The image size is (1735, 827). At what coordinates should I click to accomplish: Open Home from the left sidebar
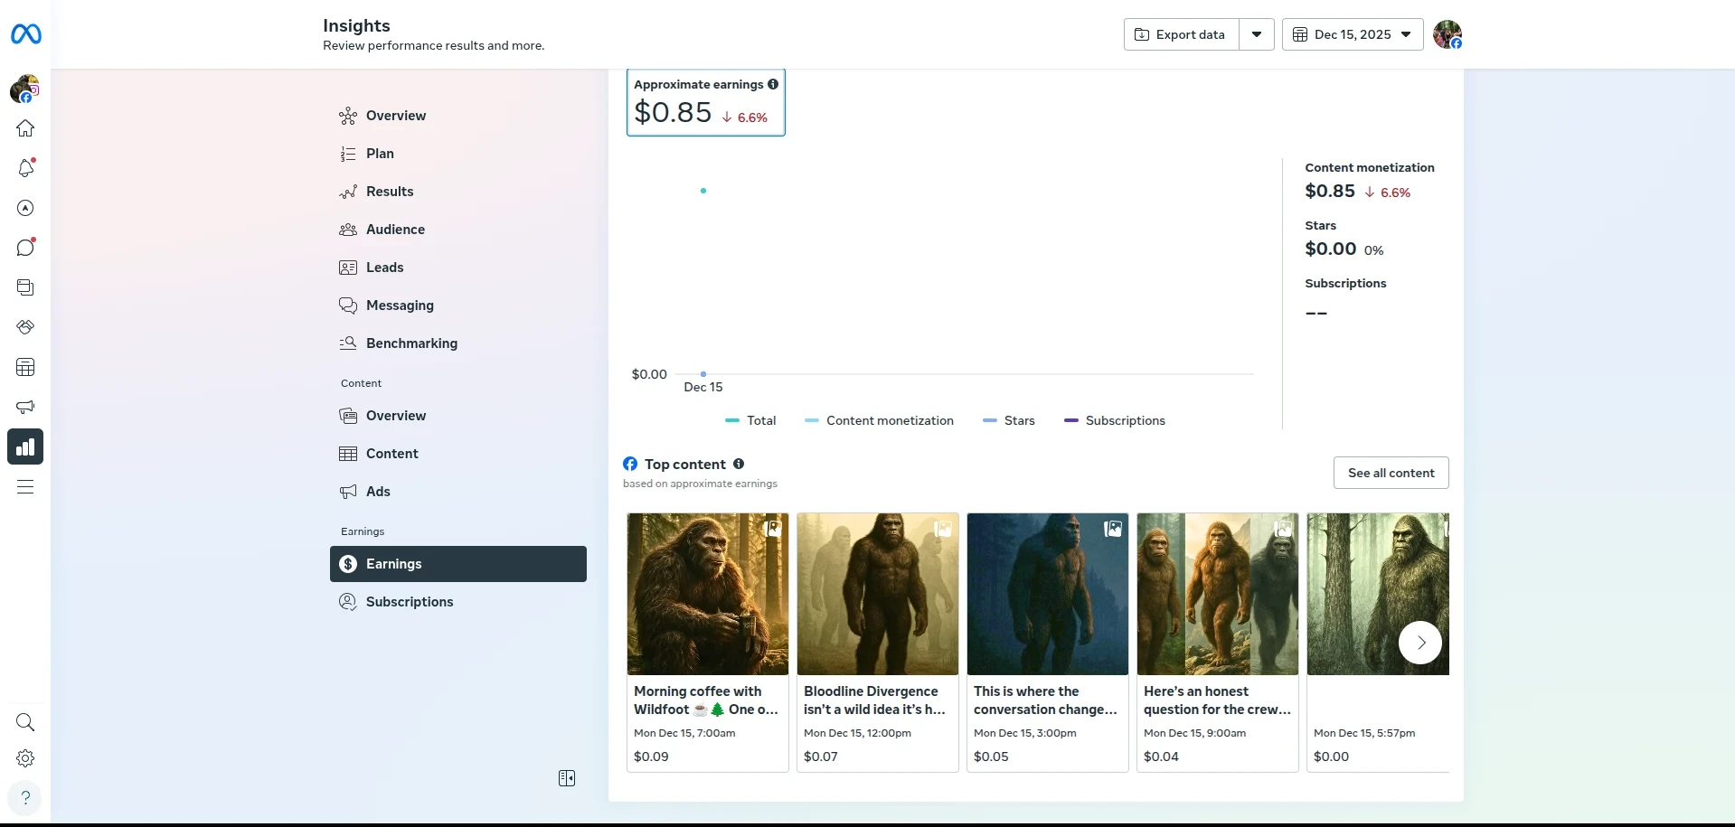(25, 128)
